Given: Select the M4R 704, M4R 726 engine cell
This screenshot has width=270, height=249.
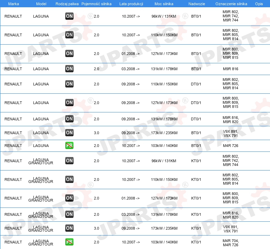Looking at the screenshot, I should click(x=231, y=243).
